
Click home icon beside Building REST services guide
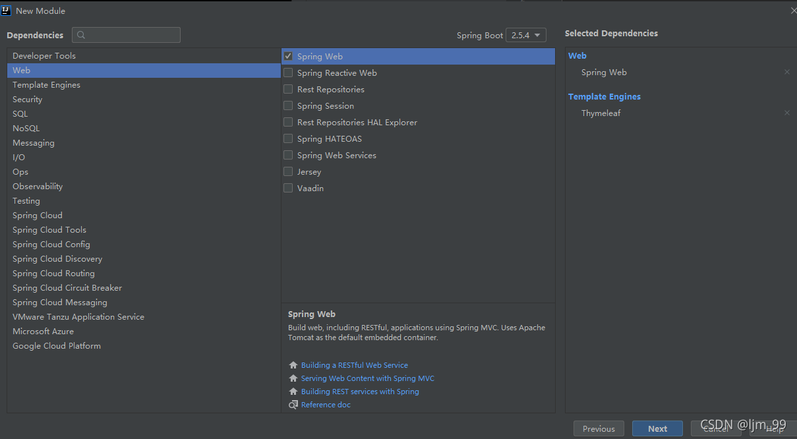[293, 392]
